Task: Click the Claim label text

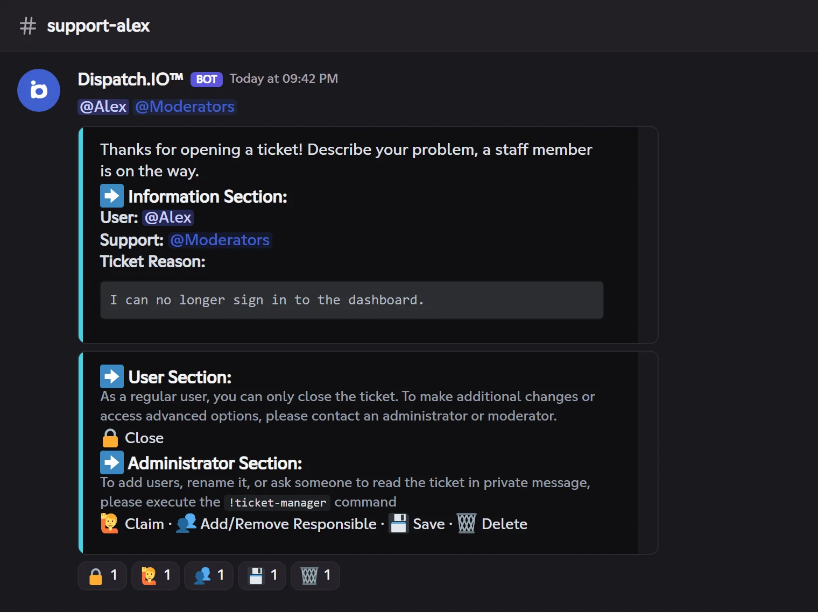Action: pyautogui.click(x=144, y=524)
